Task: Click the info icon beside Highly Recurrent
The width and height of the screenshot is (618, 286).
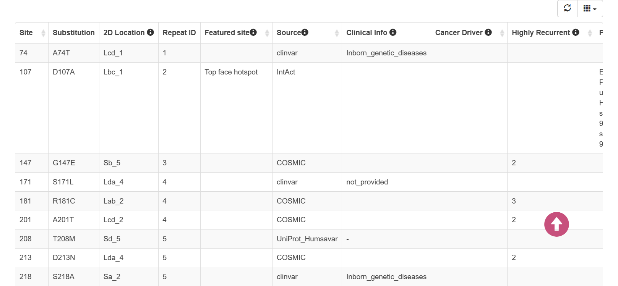Action: point(576,32)
